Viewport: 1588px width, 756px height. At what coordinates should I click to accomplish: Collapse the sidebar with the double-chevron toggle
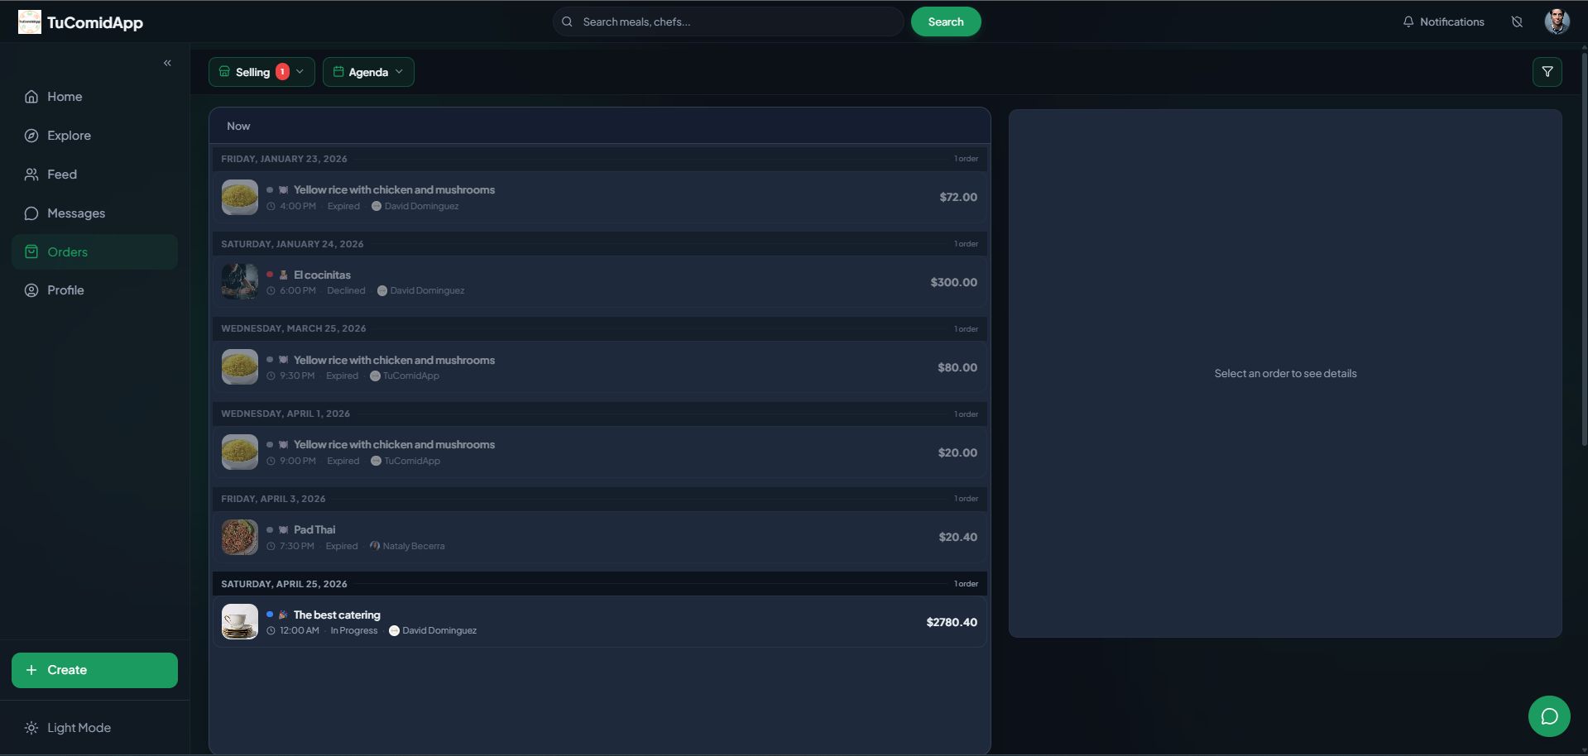coord(167,62)
